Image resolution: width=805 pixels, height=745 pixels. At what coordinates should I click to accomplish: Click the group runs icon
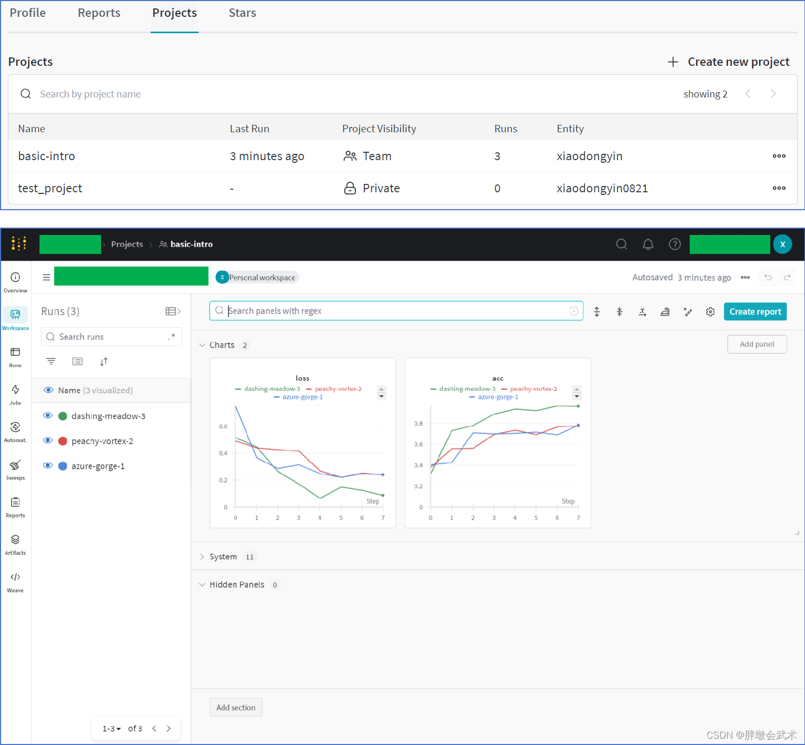click(77, 361)
